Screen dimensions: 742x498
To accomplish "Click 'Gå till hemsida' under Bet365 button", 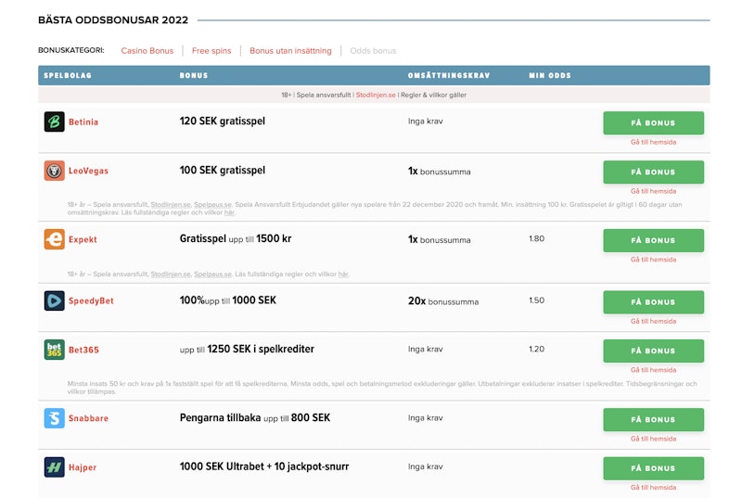I will pos(653,370).
